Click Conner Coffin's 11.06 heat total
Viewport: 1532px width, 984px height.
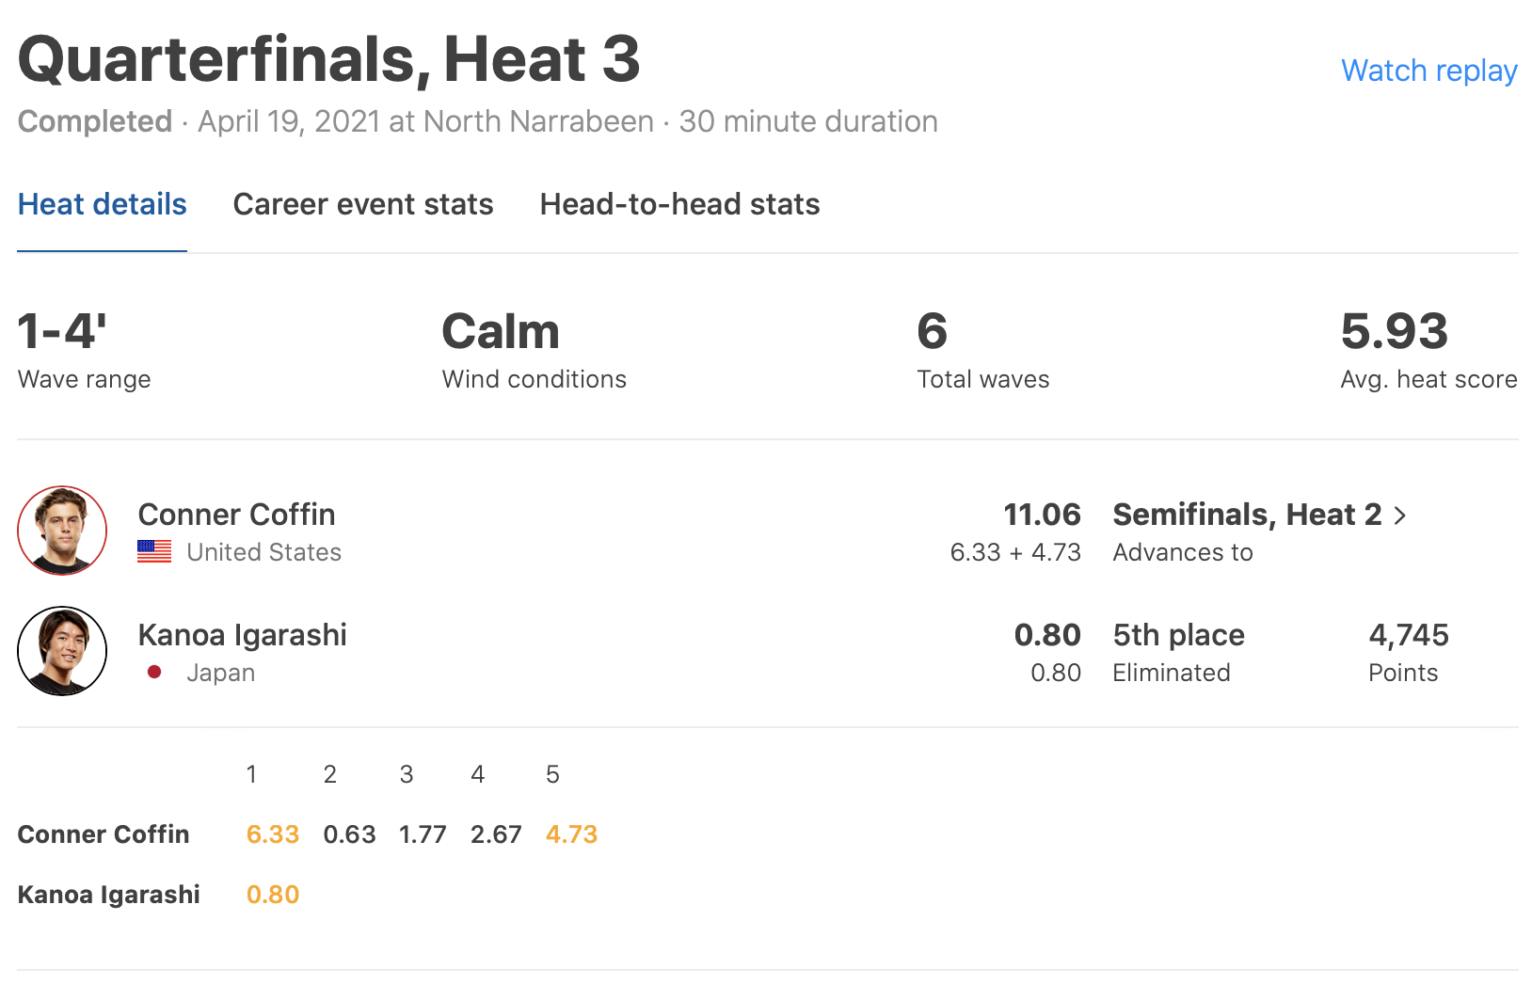pyautogui.click(x=1042, y=515)
